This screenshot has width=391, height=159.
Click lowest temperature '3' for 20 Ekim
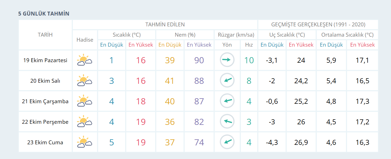(x=112, y=81)
